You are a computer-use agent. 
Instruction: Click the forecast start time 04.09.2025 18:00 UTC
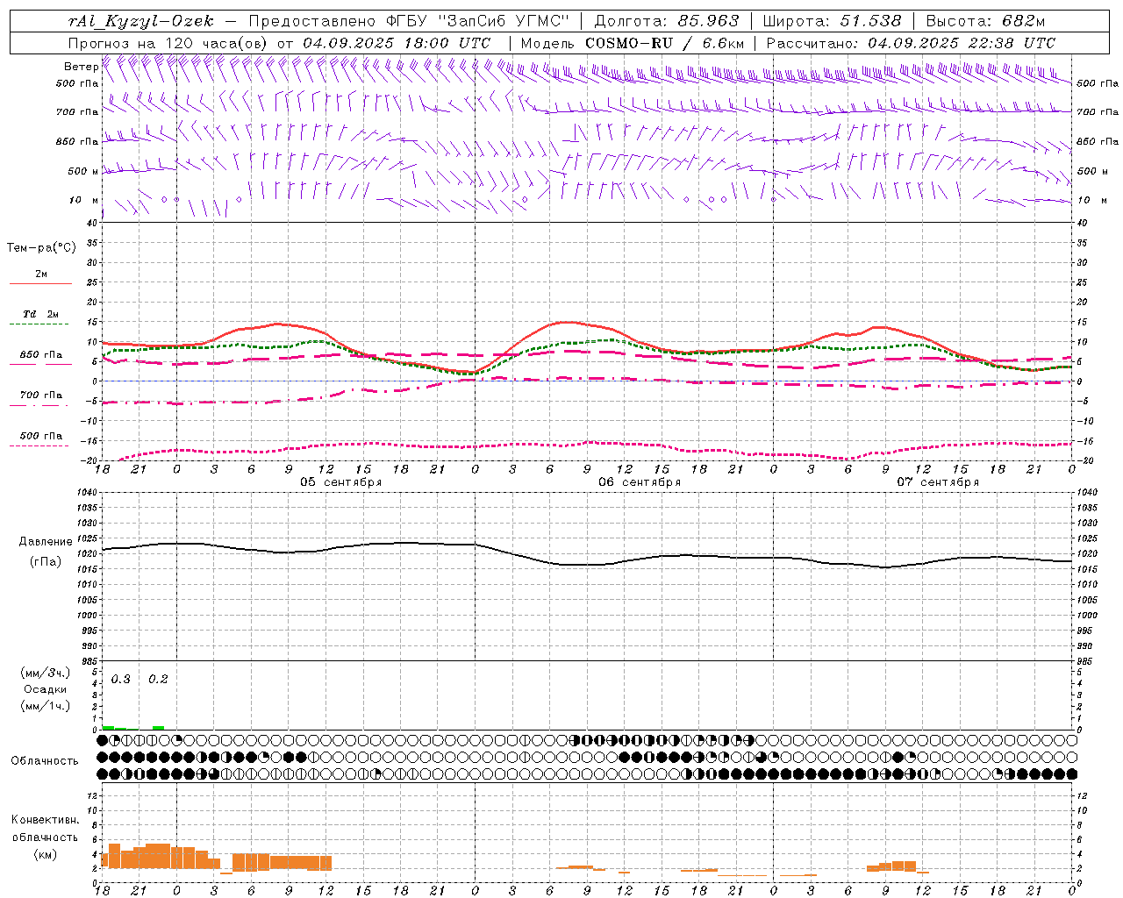point(397,43)
